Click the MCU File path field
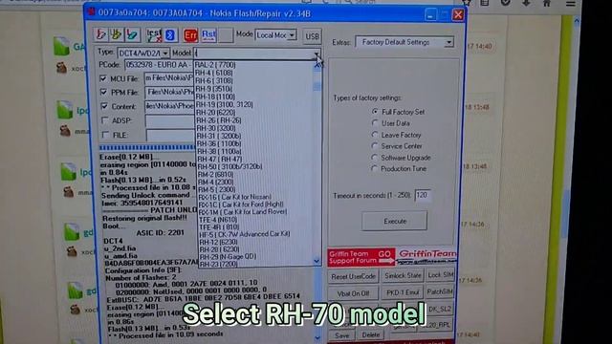Viewport: 612px width, 344px height. [x=170, y=78]
